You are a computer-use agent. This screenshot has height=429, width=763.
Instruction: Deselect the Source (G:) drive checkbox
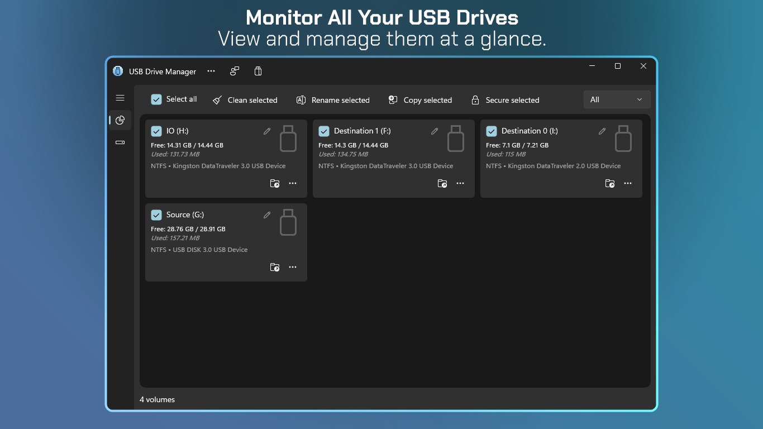[x=156, y=215]
